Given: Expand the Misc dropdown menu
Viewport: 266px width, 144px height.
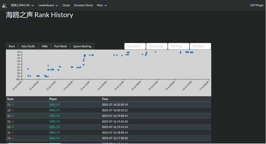Looking at the screenshot, I should (x=102, y=5).
